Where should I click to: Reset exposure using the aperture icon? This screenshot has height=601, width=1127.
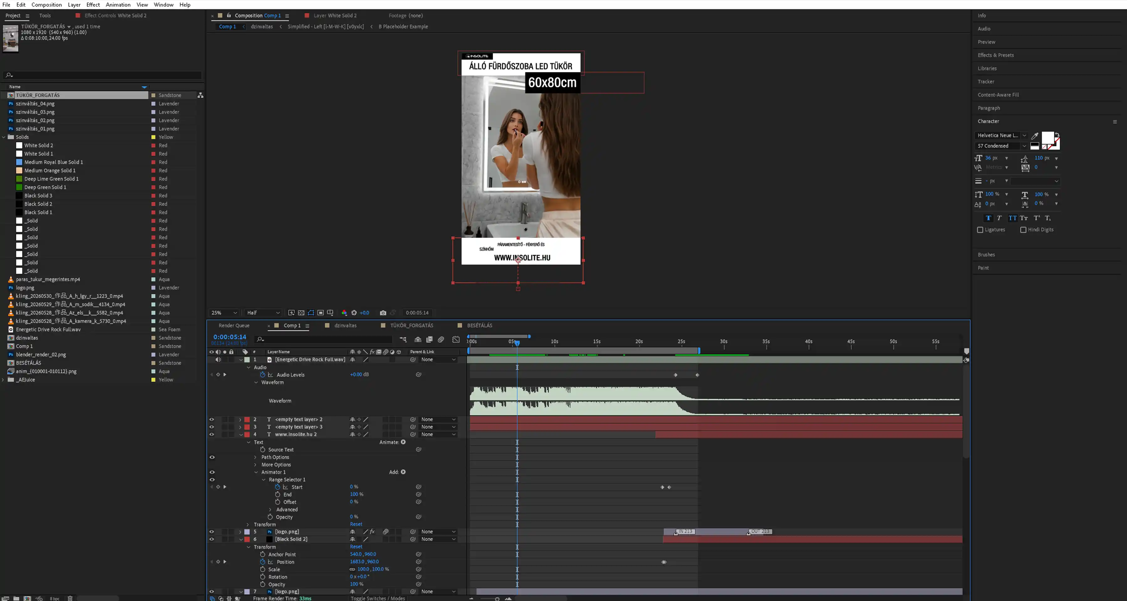point(354,313)
